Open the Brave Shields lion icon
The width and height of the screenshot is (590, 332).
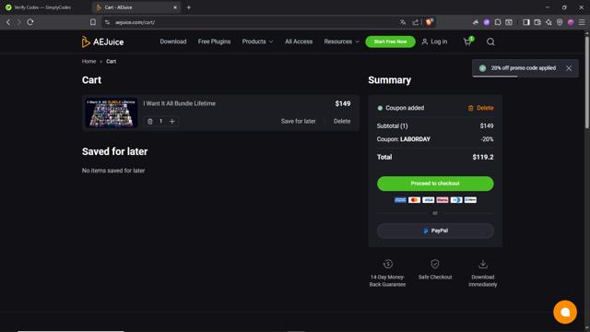pyautogui.click(x=430, y=22)
